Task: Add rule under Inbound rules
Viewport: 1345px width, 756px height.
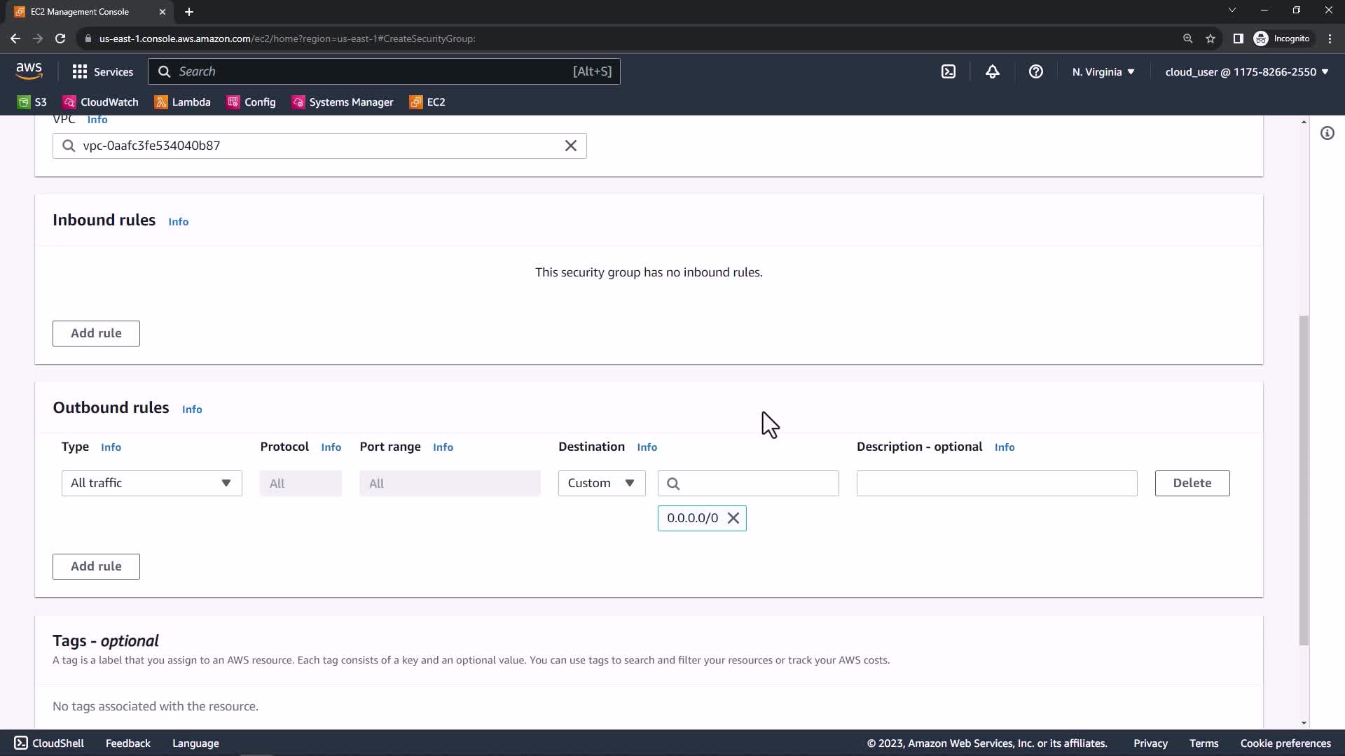Action: [96, 333]
